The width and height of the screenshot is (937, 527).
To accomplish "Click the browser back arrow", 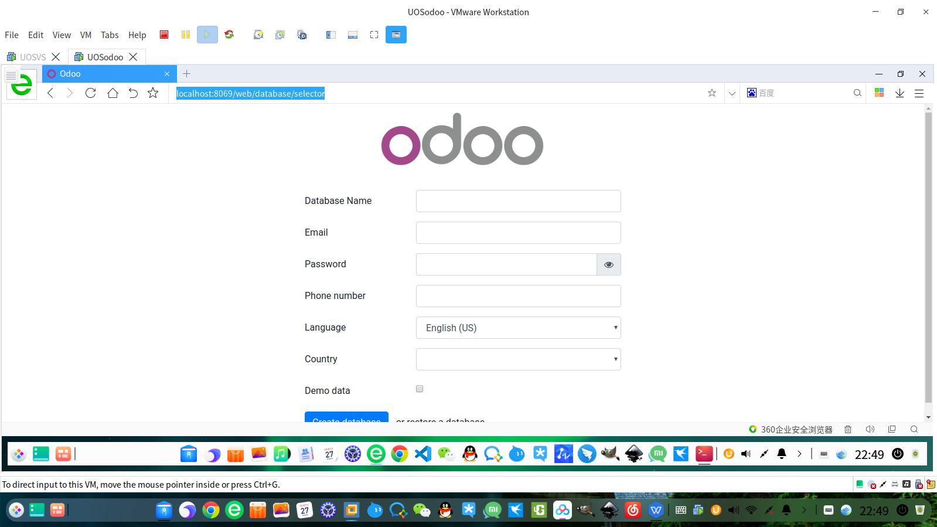I will [50, 93].
